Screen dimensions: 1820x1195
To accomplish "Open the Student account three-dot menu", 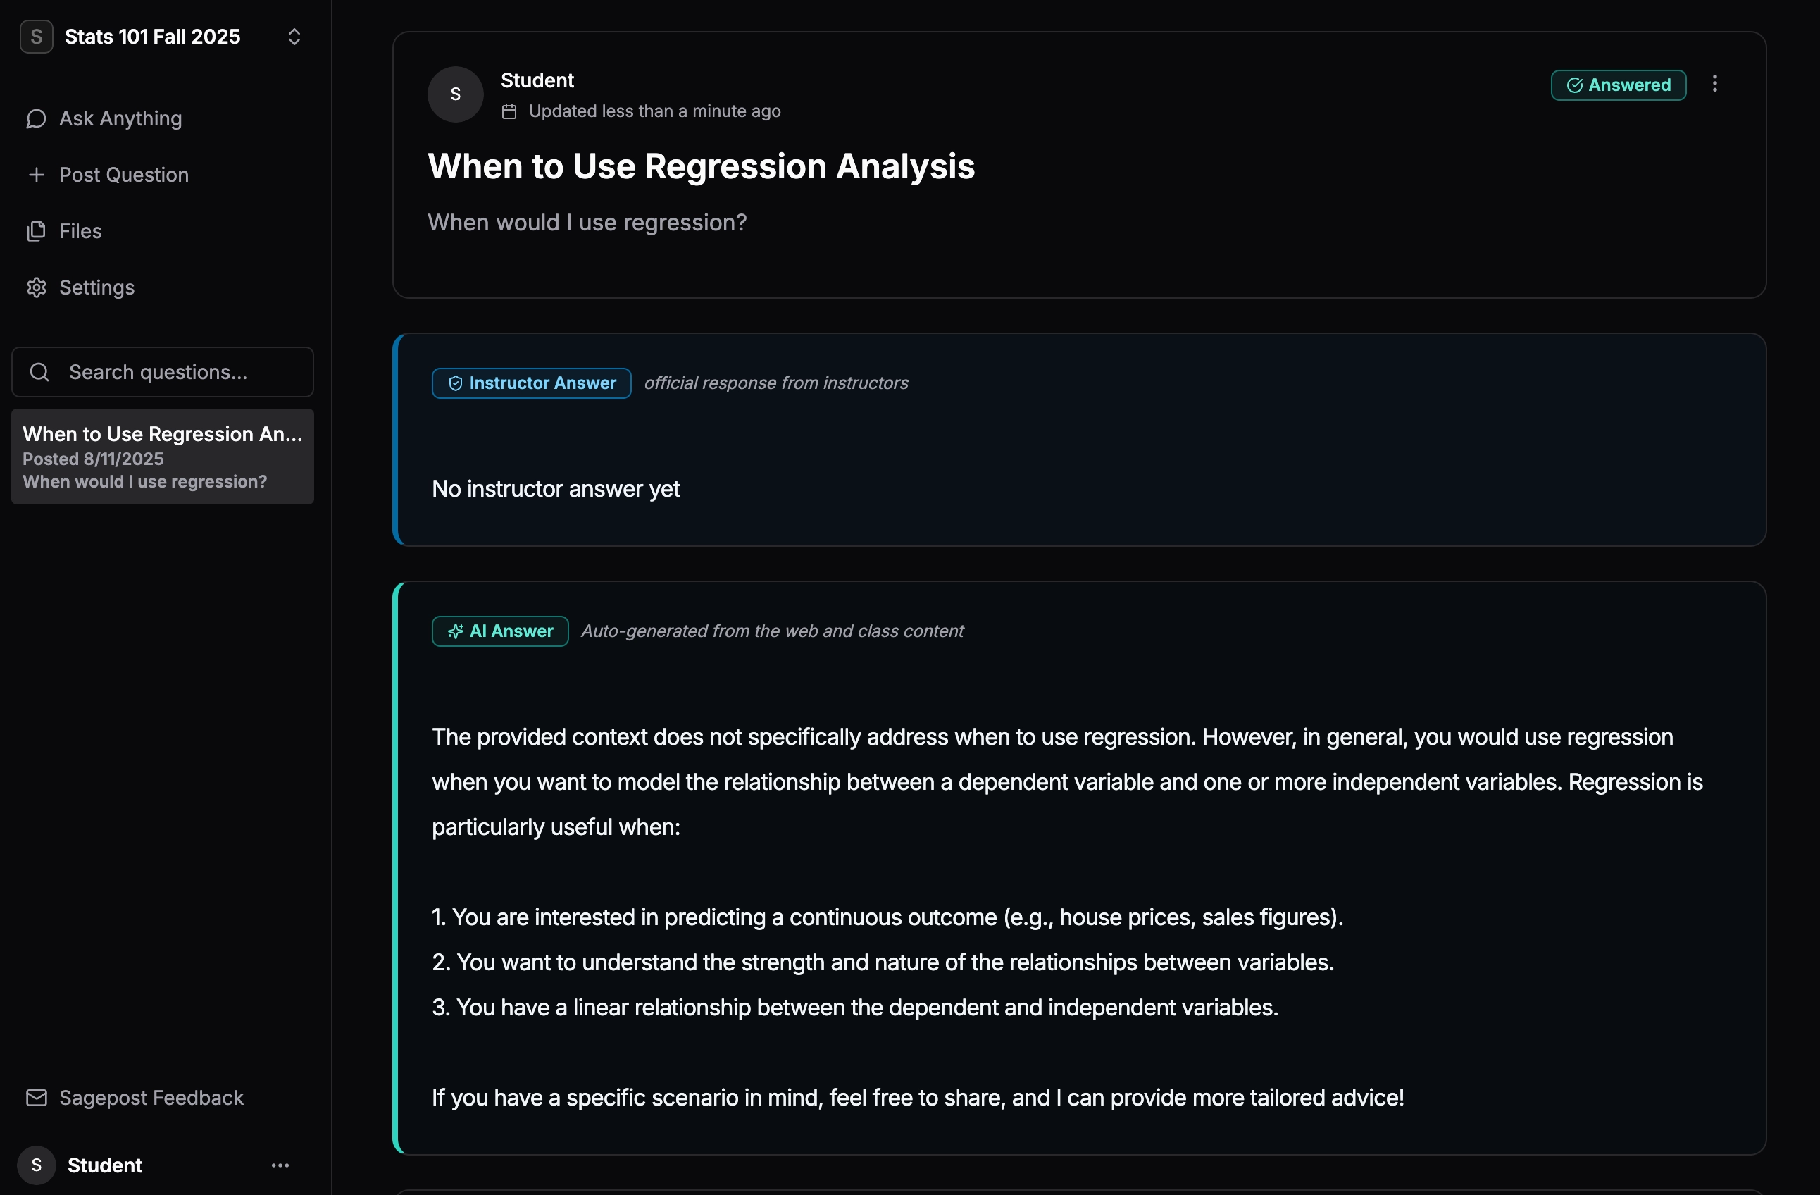I will 279,1165.
